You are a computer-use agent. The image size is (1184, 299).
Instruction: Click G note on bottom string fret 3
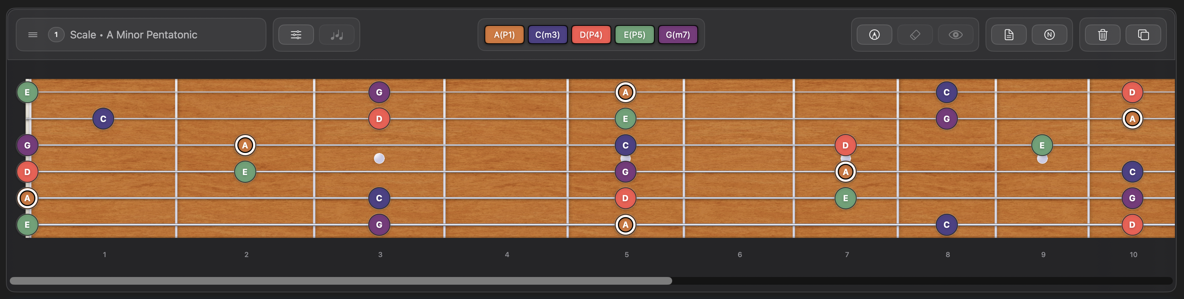[x=379, y=225]
